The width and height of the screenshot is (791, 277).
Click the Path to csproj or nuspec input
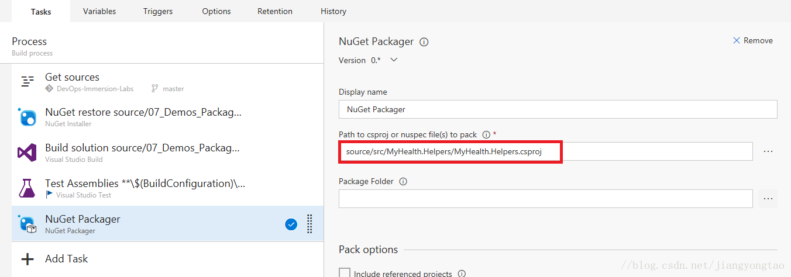coord(545,151)
